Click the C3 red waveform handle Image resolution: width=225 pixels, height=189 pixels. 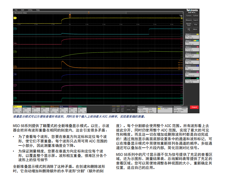(x=15, y=44)
